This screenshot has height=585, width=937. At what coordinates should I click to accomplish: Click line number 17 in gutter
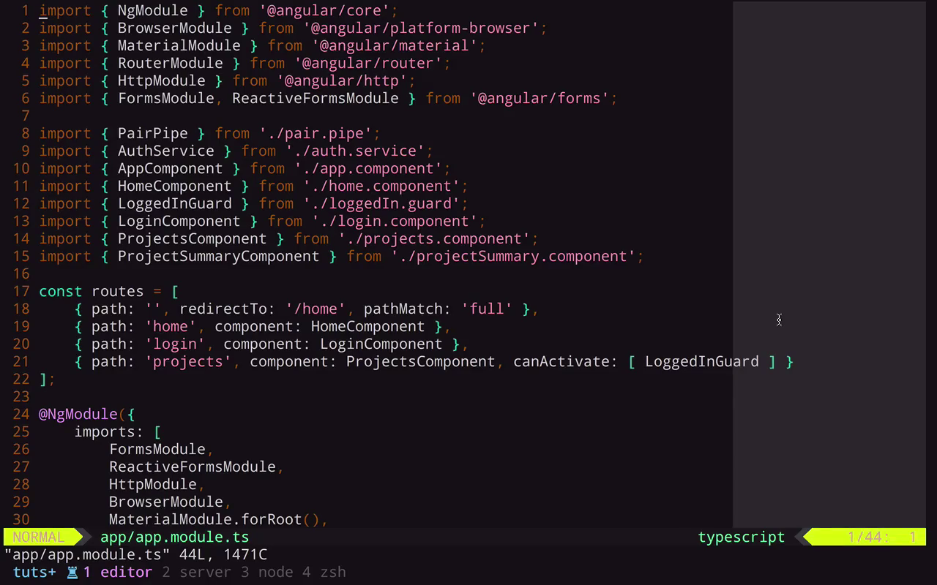click(21, 291)
